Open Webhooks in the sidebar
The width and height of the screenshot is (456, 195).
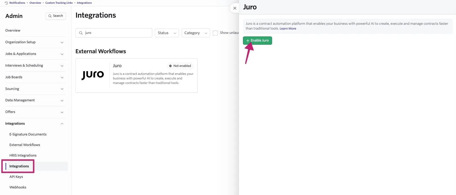[18, 187]
